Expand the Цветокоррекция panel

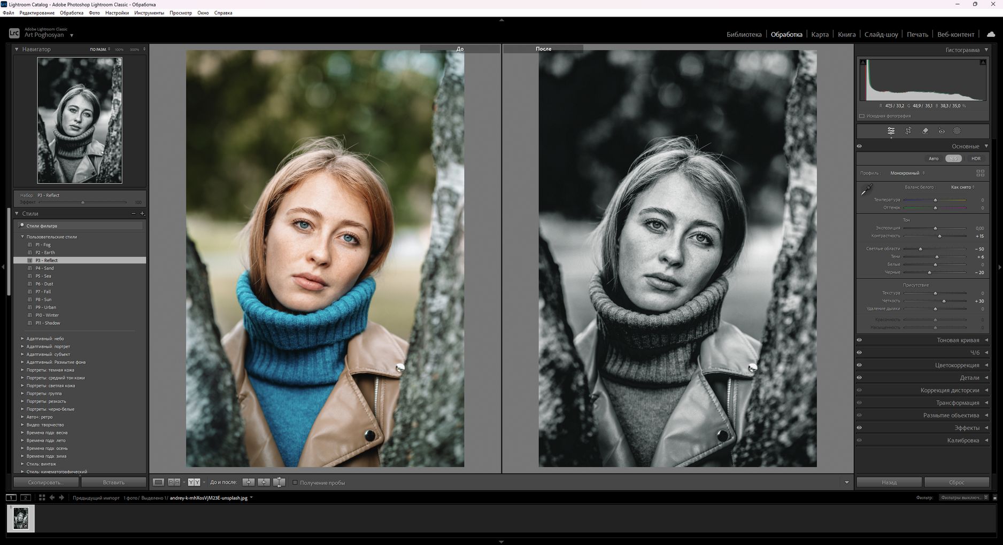pos(957,365)
